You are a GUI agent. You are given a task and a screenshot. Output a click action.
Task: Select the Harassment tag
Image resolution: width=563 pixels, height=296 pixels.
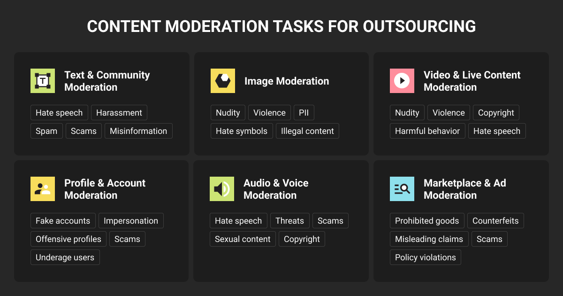119,113
